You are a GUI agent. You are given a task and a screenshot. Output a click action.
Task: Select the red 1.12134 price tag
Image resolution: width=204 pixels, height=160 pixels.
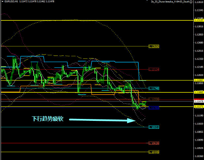[154, 70]
